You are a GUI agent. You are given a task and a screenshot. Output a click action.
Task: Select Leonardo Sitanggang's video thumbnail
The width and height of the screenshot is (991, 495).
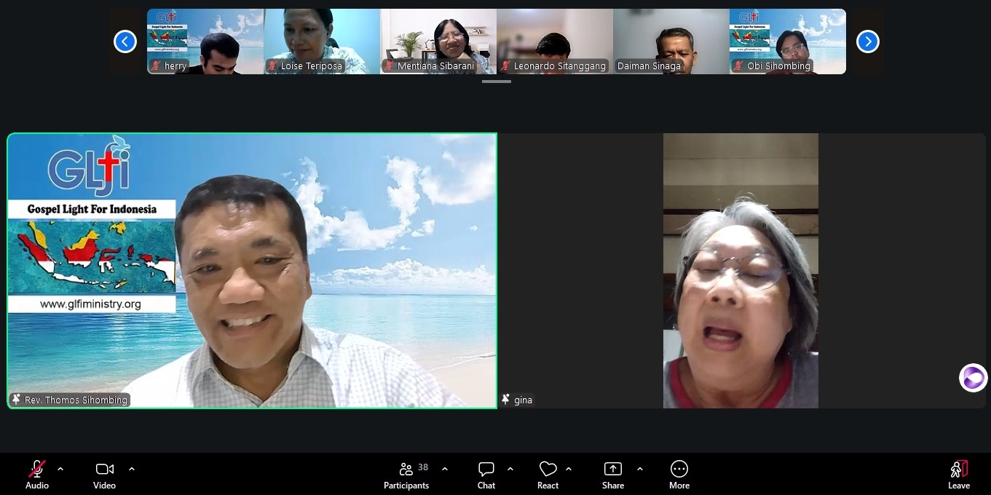[555, 41]
